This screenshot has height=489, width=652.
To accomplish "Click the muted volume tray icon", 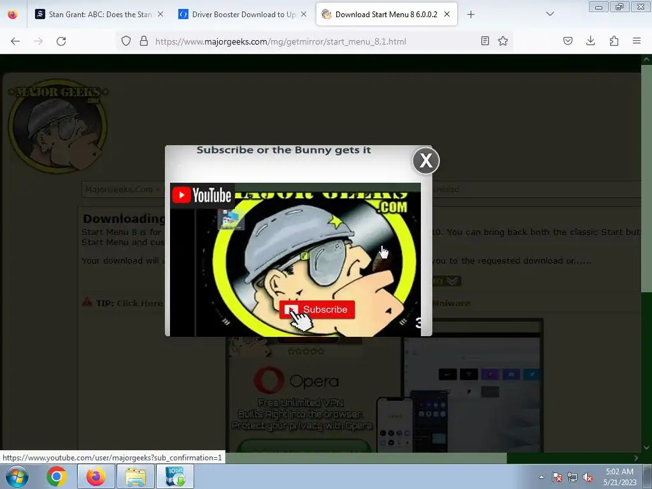I will point(588,477).
